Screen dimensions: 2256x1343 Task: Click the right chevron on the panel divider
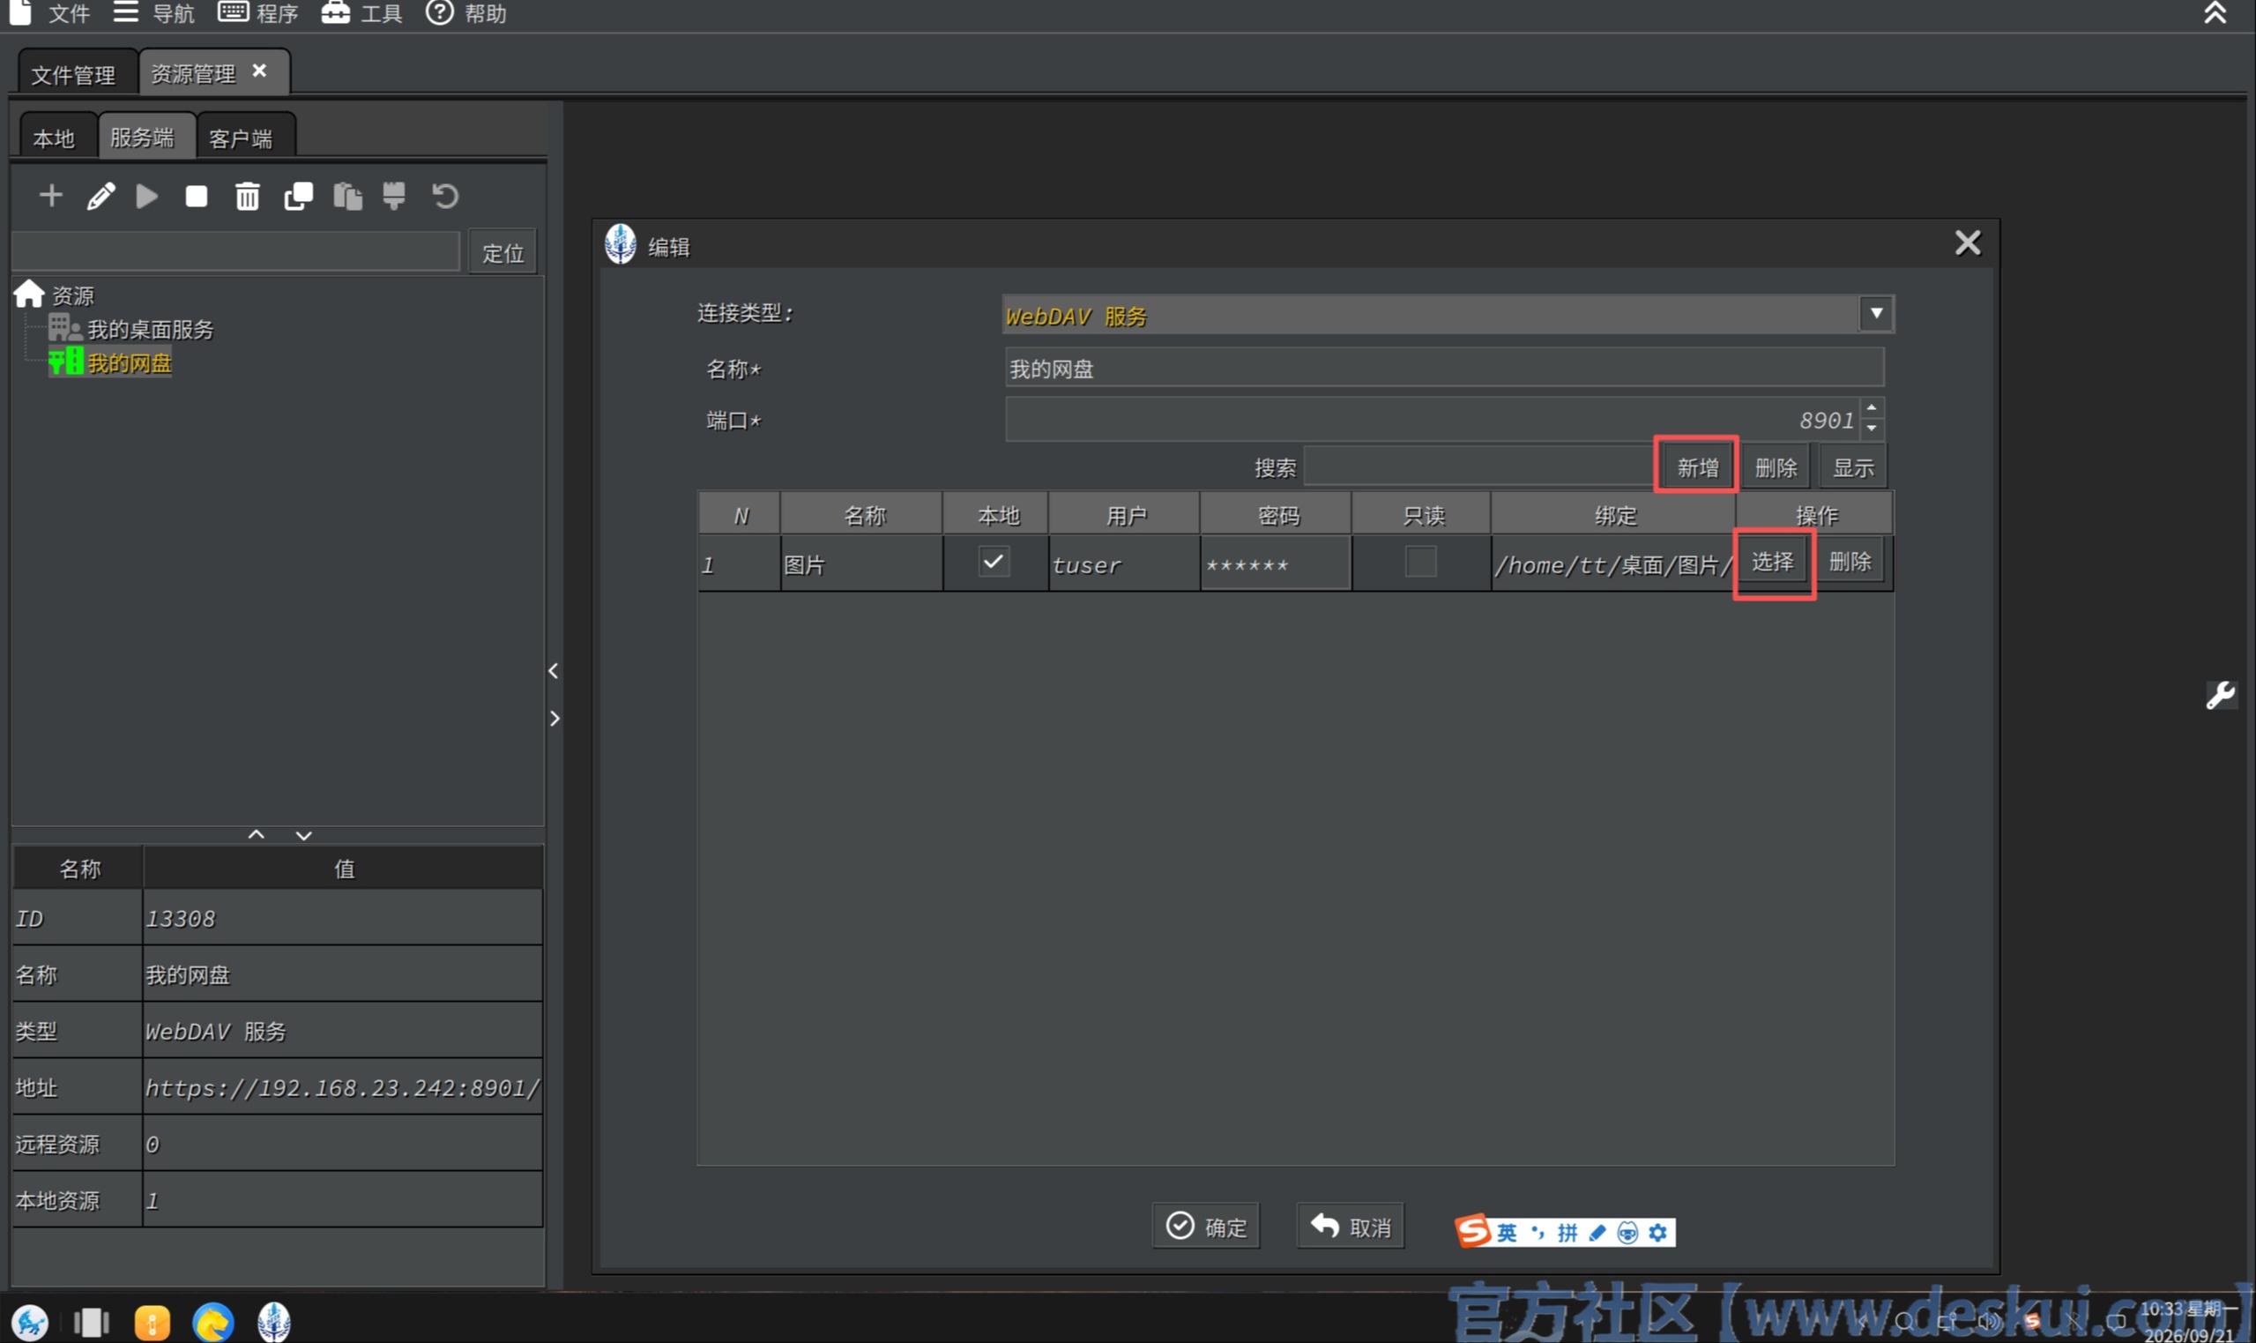(554, 718)
